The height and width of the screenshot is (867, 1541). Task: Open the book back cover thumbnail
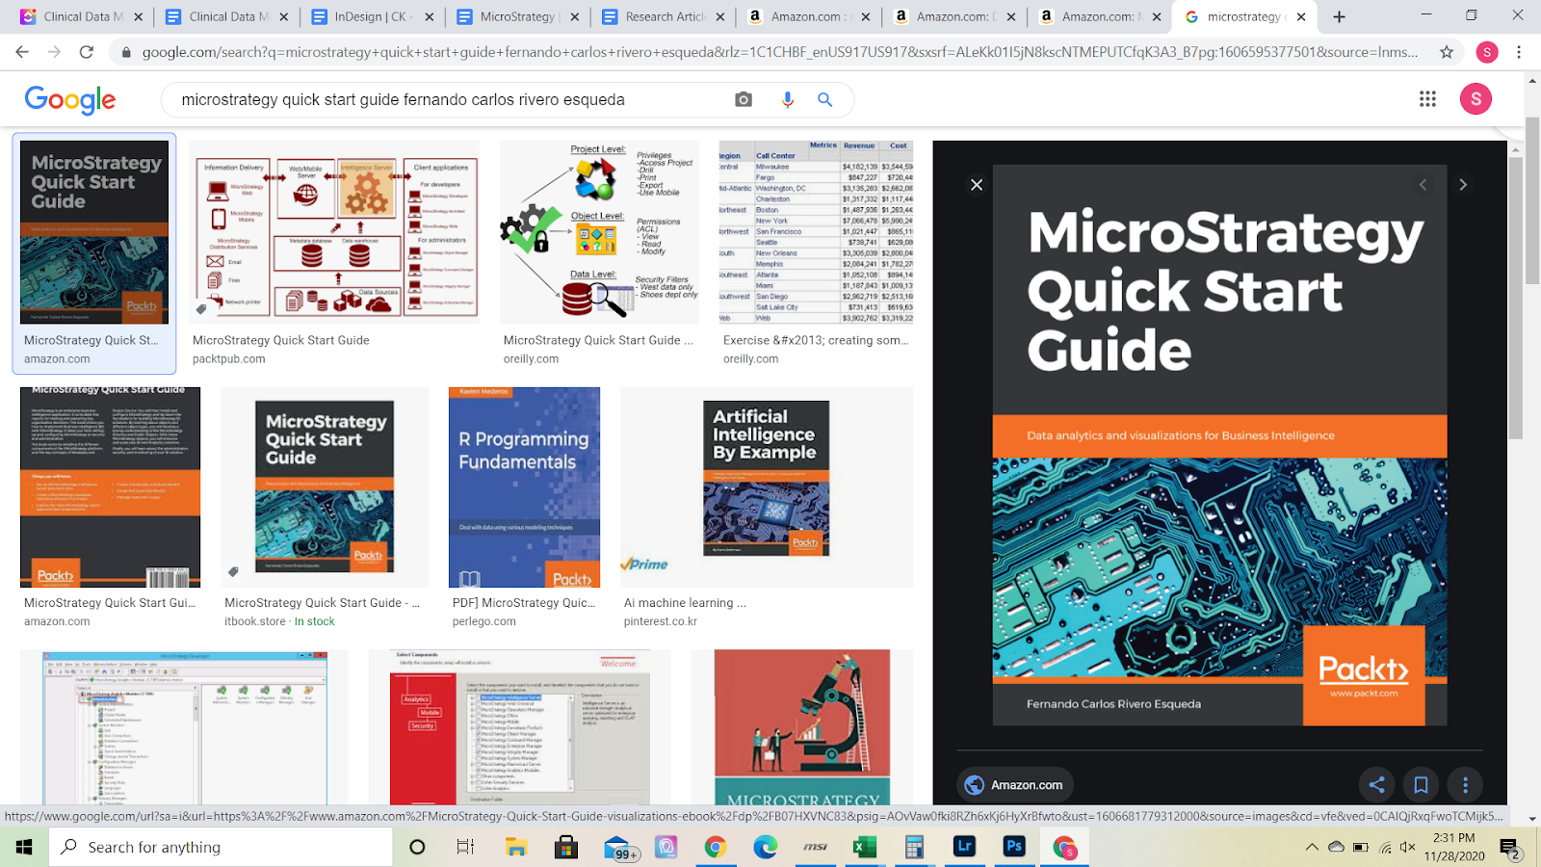[111, 487]
